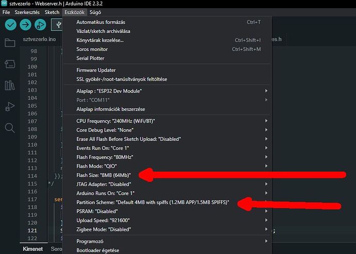
Task: Expand Flash Frequency 80MHz submenu
Action: click(167, 157)
